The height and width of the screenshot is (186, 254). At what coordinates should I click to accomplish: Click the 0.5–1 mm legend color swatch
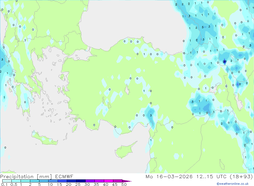16,181
